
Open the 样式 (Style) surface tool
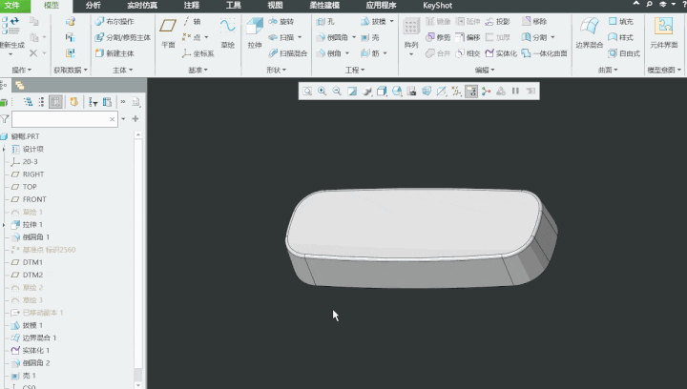coord(621,37)
